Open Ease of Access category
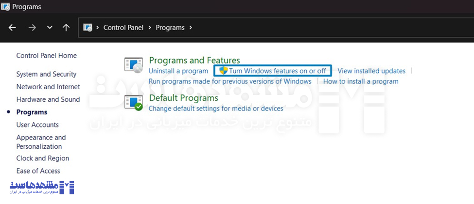The height and width of the screenshot is (204, 474). 38,171
